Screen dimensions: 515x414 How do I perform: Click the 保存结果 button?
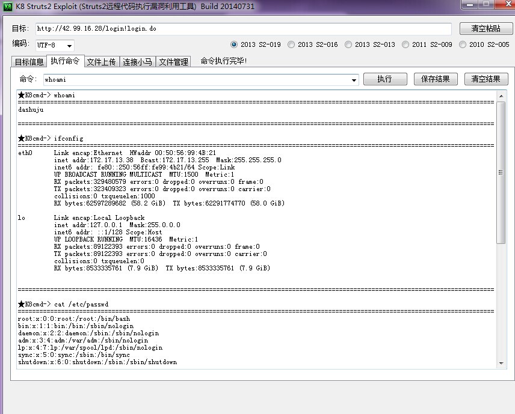click(x=436, y=79)
